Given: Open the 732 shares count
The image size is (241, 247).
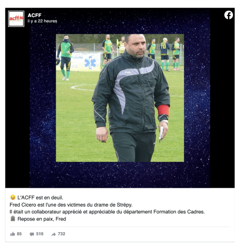Looking at the screenshot, I should pyautogui.click(x=61, y=234).
